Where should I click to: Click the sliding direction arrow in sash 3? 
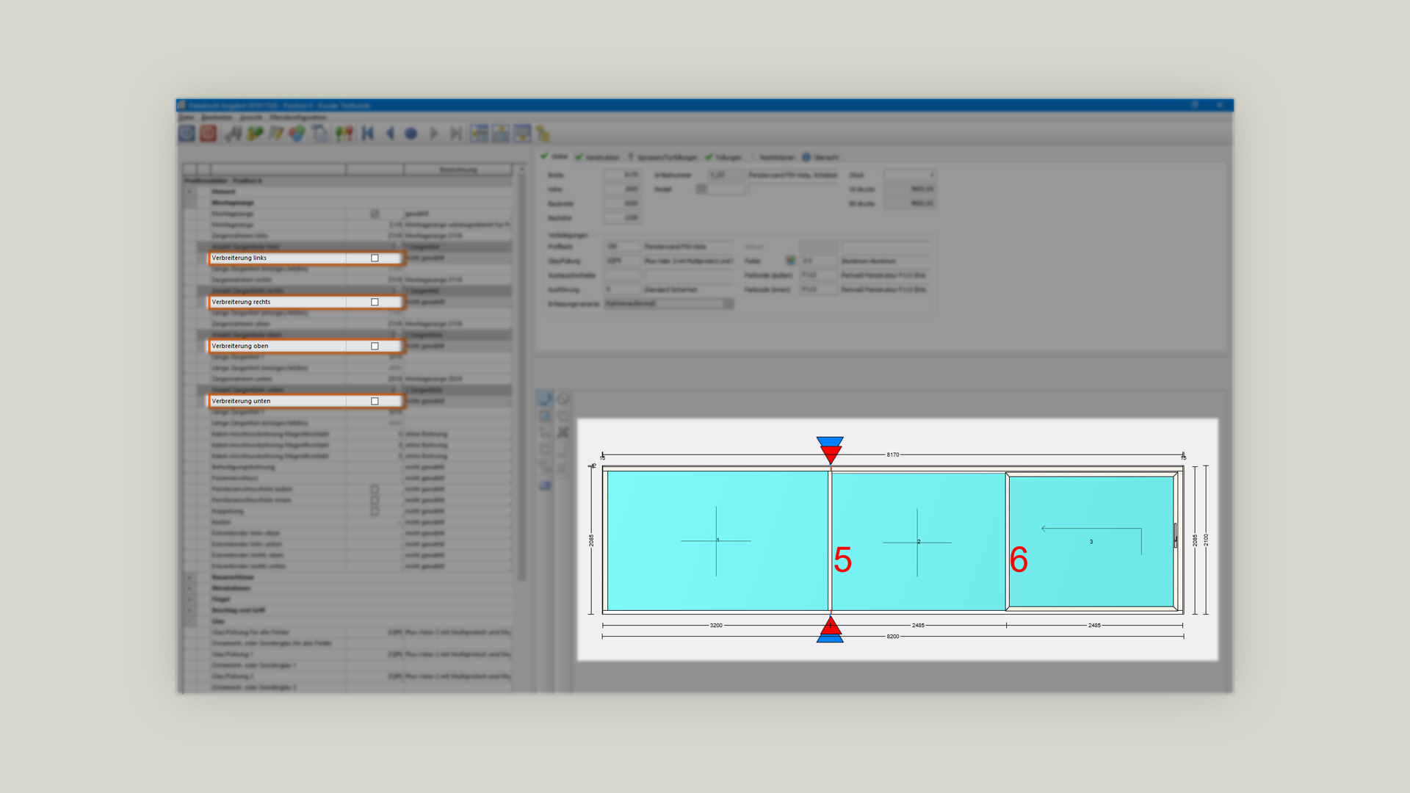coord(1091,540)
